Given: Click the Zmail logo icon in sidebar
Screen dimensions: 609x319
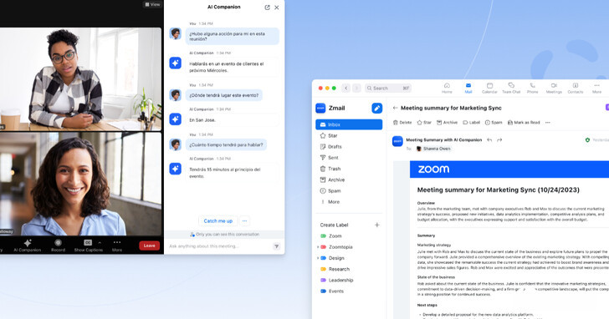Looking at the screenshot, I should pos(320,108).
